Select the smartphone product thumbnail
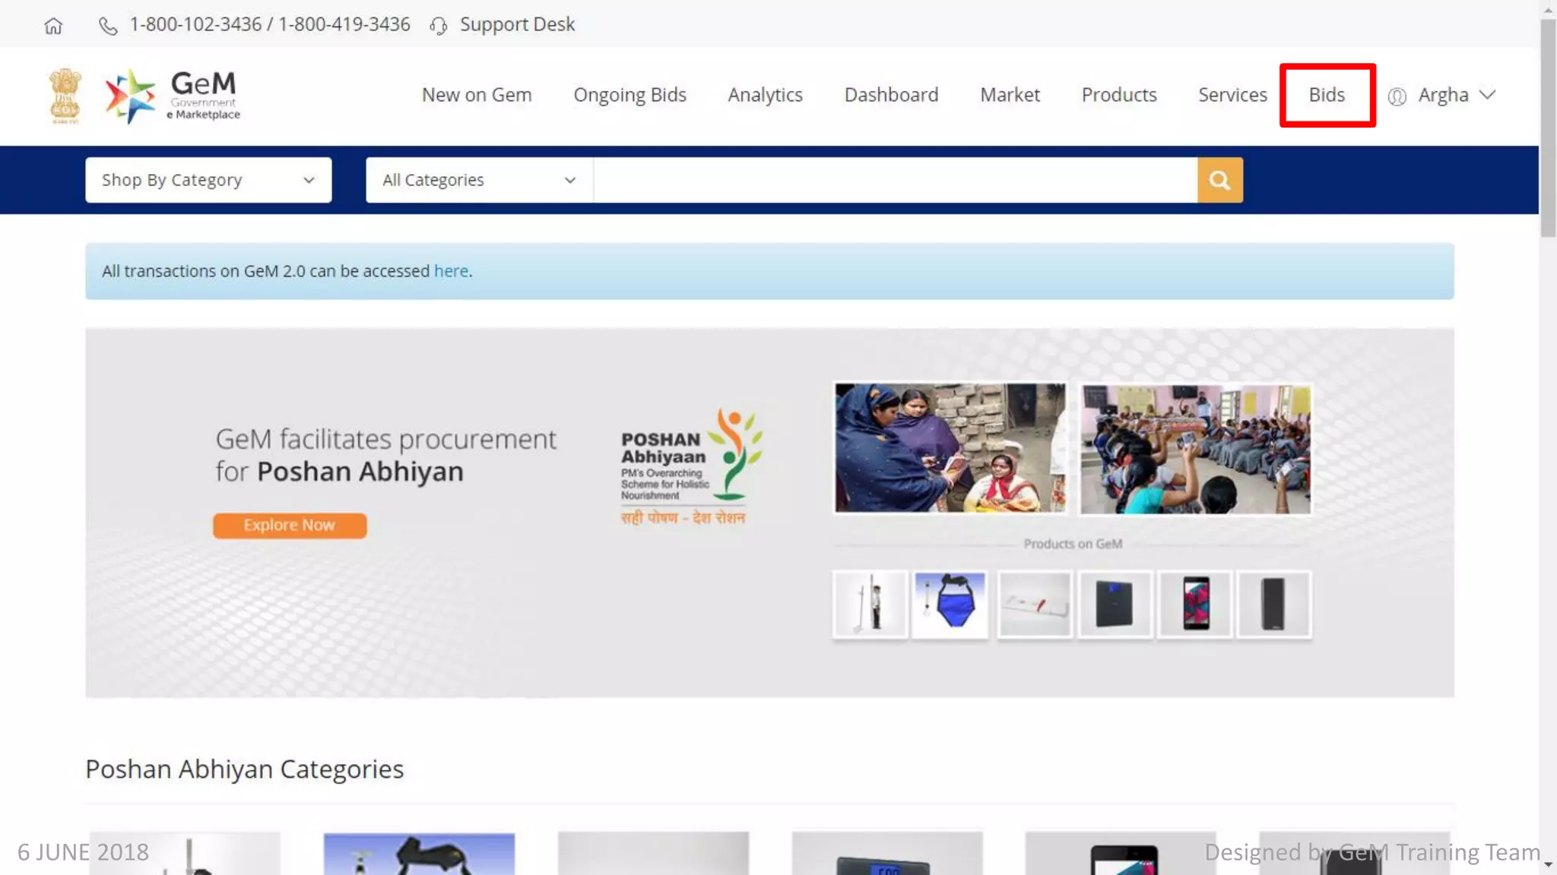Viewport: 1557px width, 875px height. pos(1195,604)
